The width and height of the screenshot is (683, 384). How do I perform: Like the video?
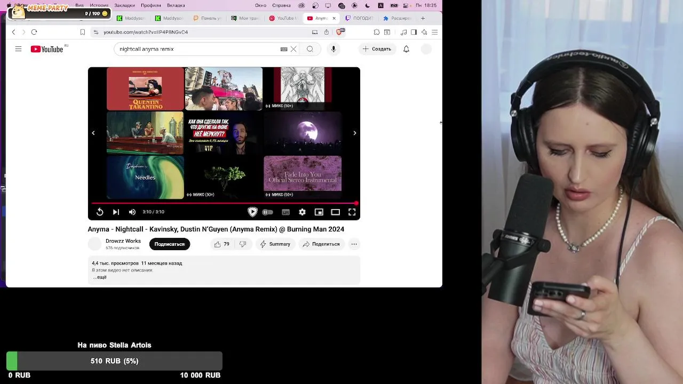pos(221,244)
